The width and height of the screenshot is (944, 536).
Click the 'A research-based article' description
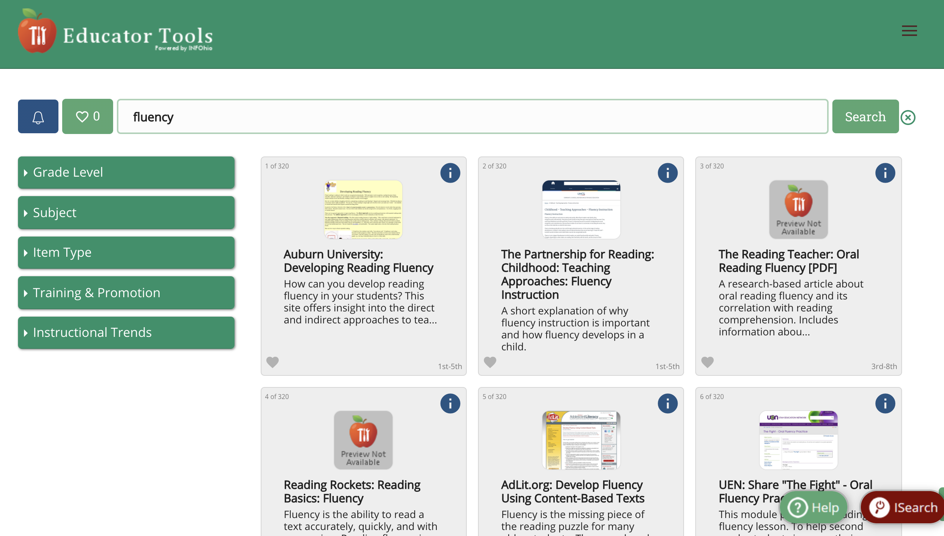[x=791, y=308]
